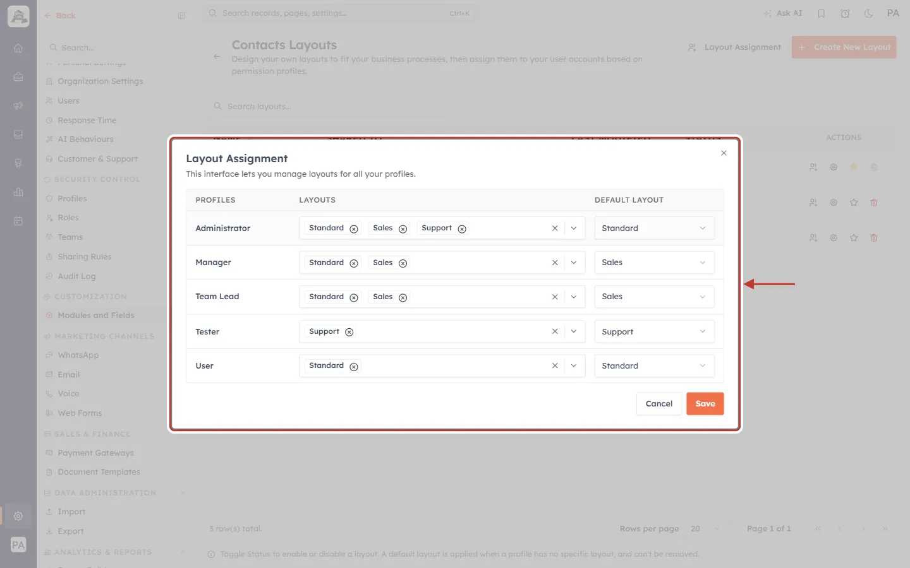Viewport: 910px width, 568px height.
Task: Remove Support tag from Tester layouts
Action: tap(349, 332)
